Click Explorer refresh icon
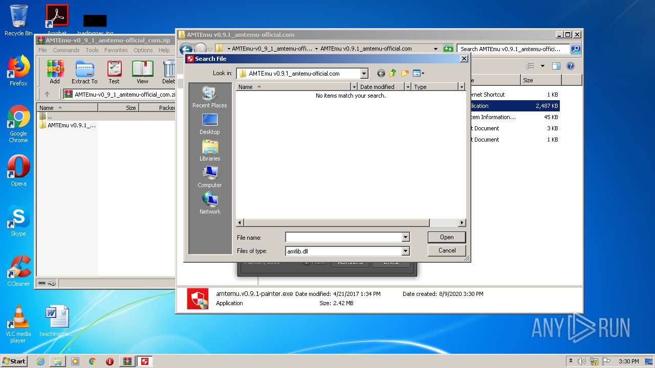The width and height of the screenshot is (655, 368). click(448, 49)
